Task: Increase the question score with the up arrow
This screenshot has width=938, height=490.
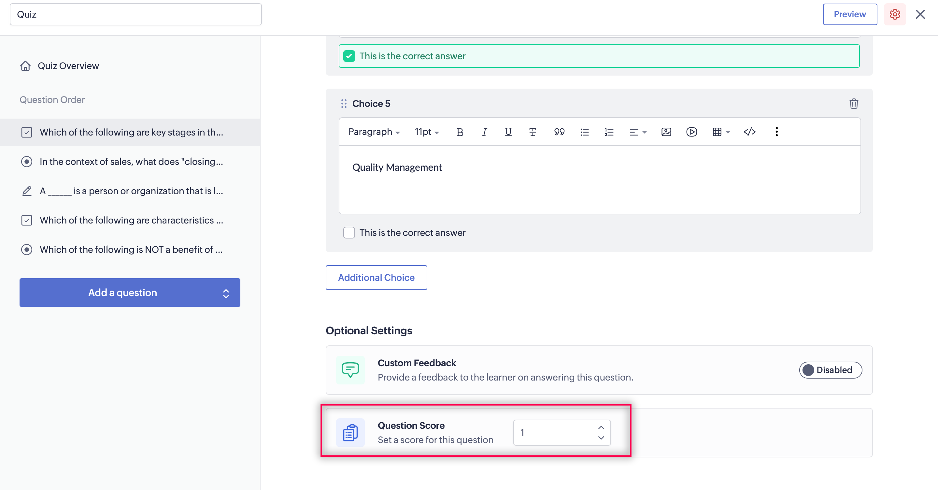Action: tap(601, 427)
